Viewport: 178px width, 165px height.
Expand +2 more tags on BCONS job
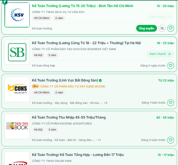(x=106, y=103)
